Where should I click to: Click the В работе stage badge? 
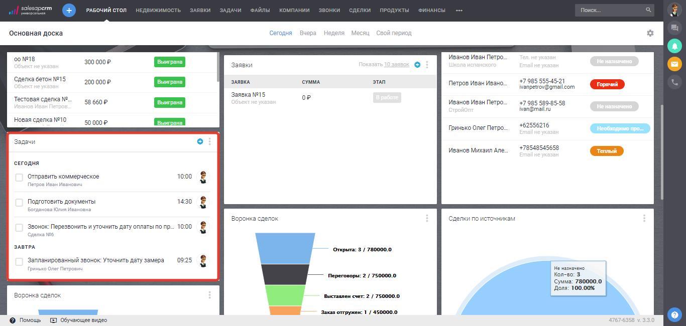387,97
